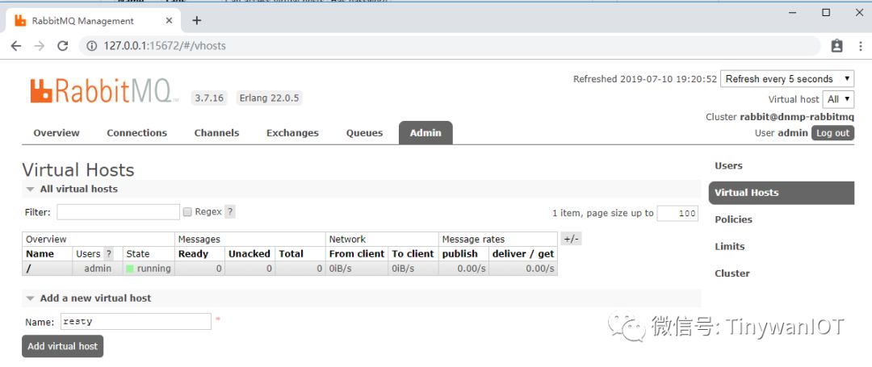Click the RabbitMQ logo

click(x=103, y=91)
